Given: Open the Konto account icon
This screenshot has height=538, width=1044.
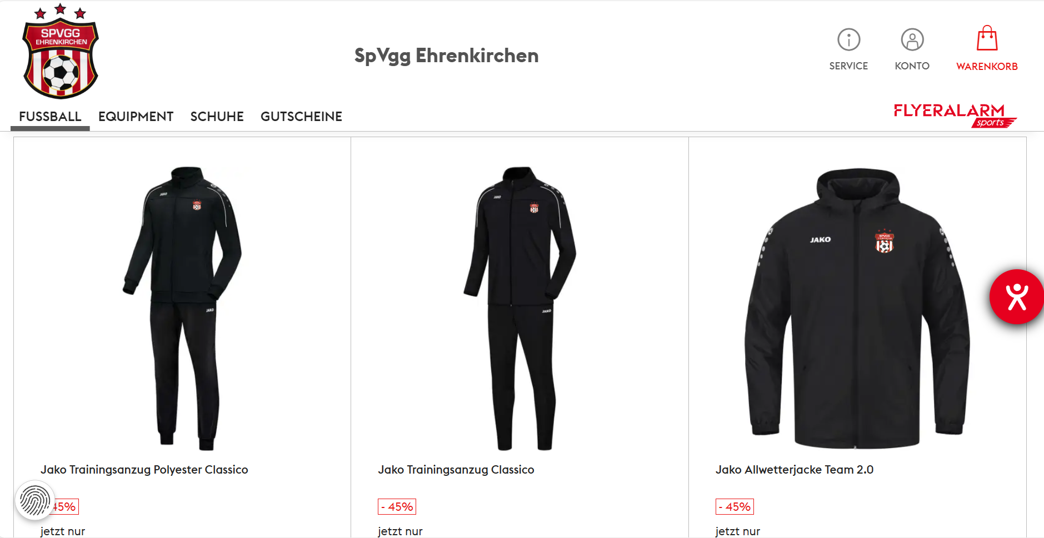Looking at the screenshot, I should [x=912, y=39].
